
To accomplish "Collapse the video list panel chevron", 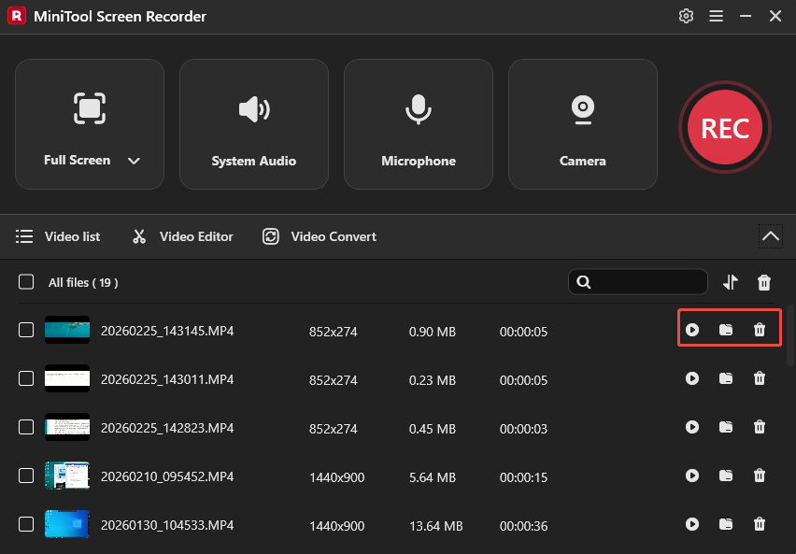I will tap(770, 235).
